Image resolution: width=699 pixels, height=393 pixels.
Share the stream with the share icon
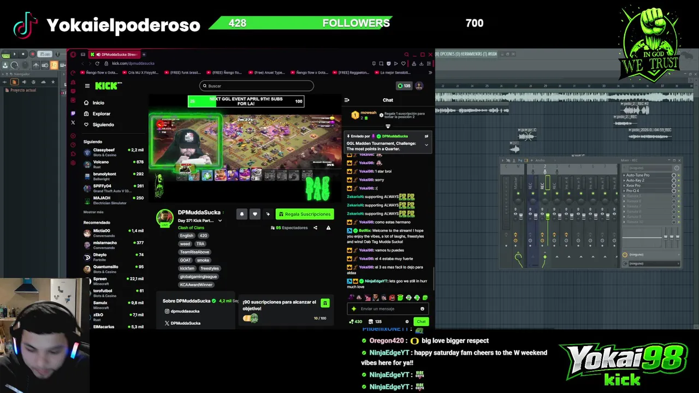tap(315, 228)
